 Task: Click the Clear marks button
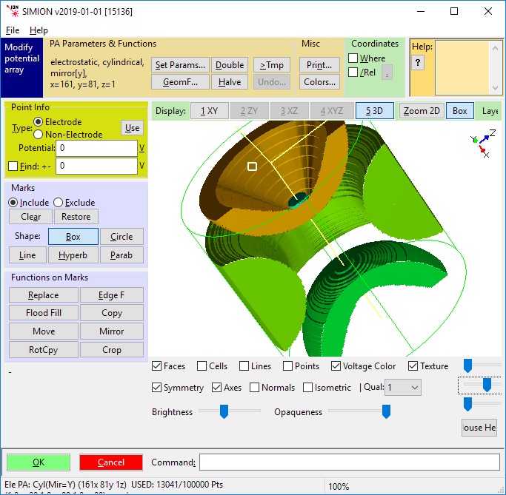coord(30,217)
